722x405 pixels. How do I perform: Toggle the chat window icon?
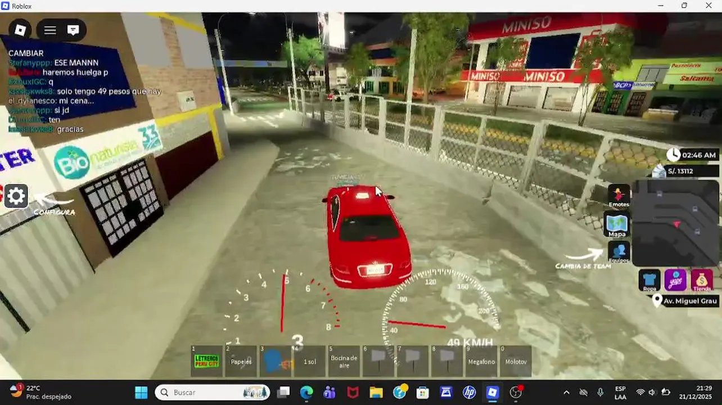click(x=73, y=30)
